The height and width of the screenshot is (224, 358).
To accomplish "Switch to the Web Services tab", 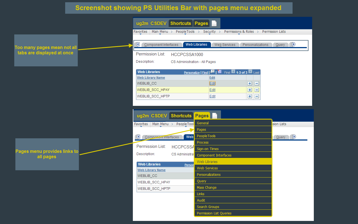I will click(x=225, y=45).
